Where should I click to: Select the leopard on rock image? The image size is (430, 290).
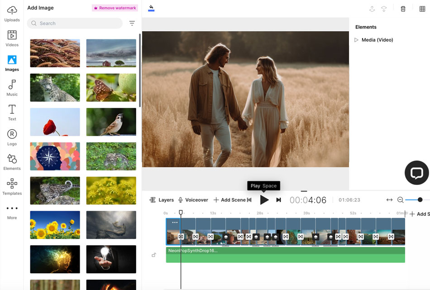(x=55, y=191)
